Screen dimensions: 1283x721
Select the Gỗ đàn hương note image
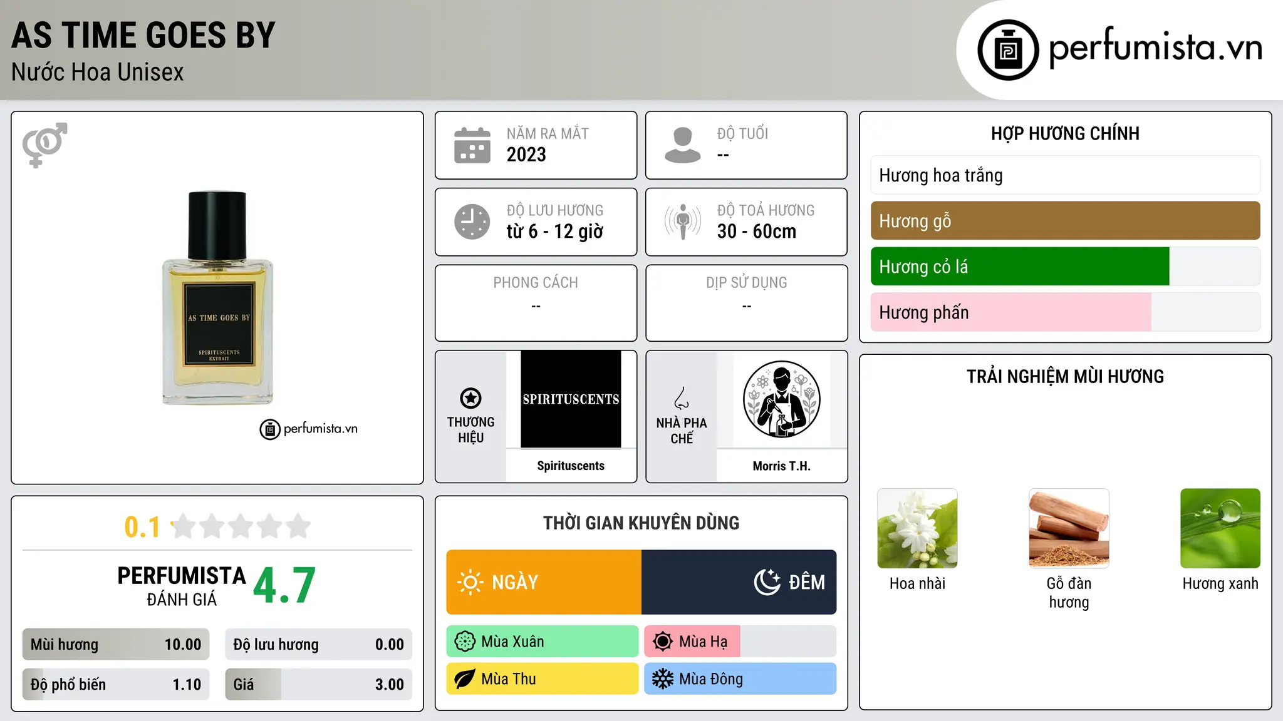tap(1069, 528)
